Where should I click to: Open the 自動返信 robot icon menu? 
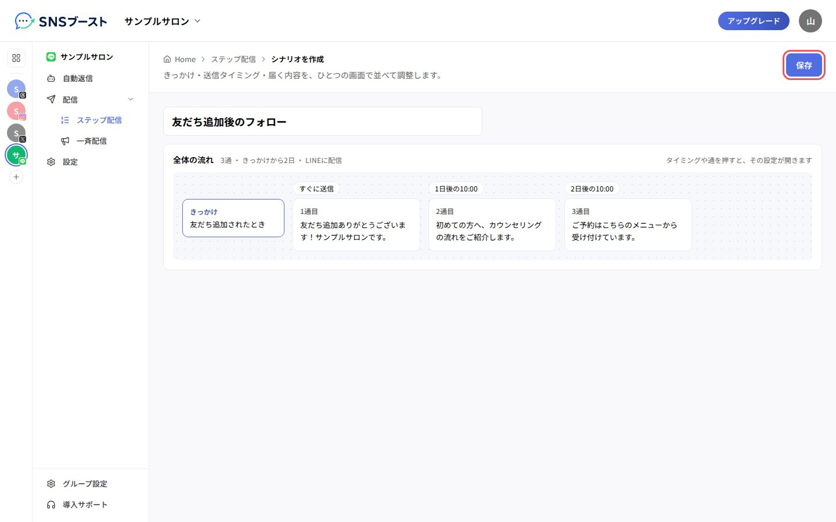[x=91, y=78]
